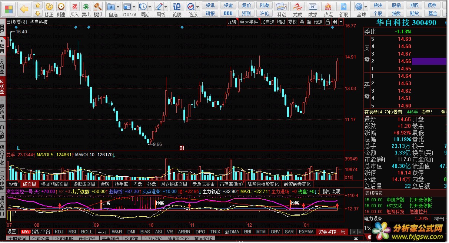Click the 板块 sectors button
The height and width of the screenshot is (243, 449).
(378, 5)
